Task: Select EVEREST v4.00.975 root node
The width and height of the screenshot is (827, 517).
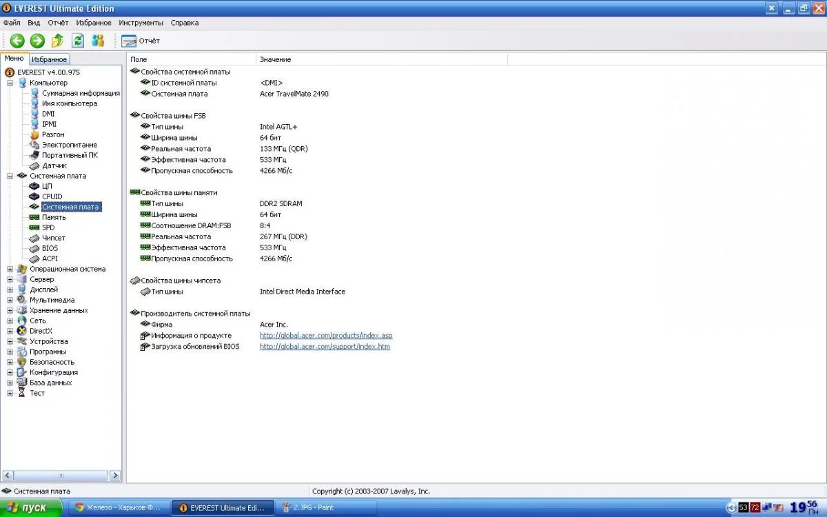Action: (48, 72)
